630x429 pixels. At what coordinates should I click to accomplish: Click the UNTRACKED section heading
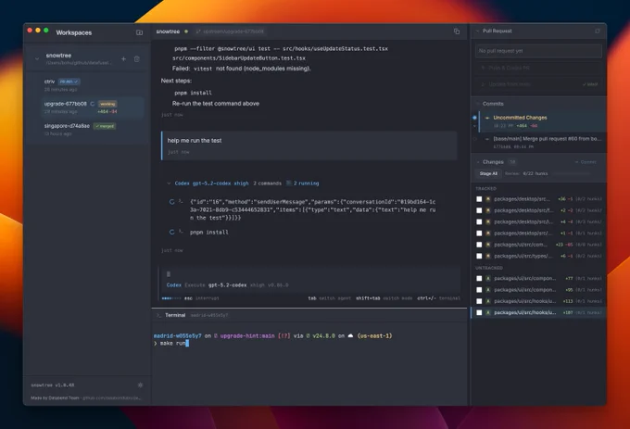point(489,268)
